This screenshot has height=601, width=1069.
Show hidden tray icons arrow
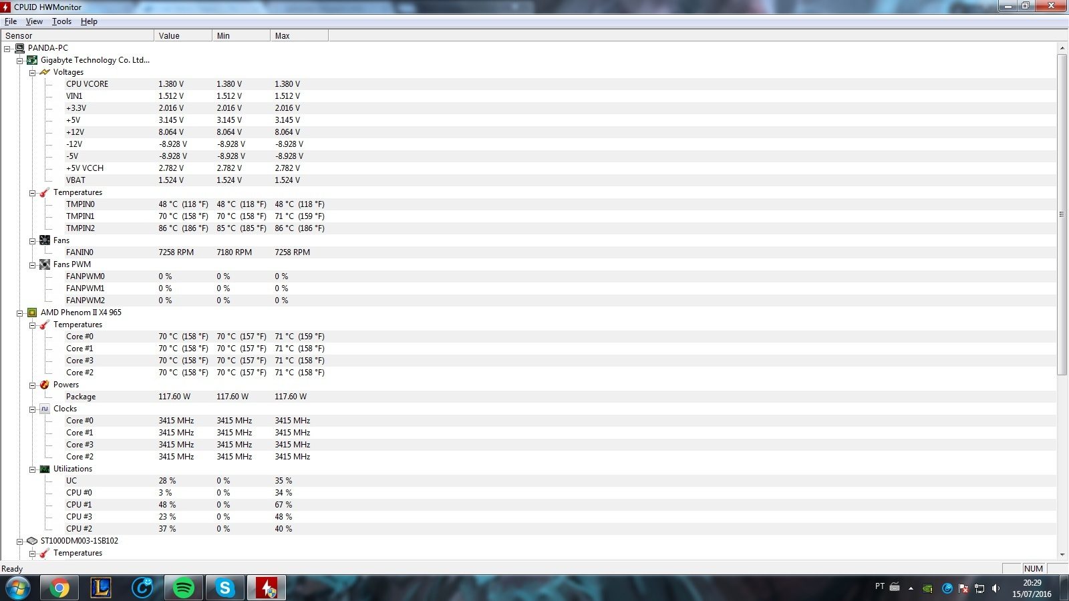911,588
